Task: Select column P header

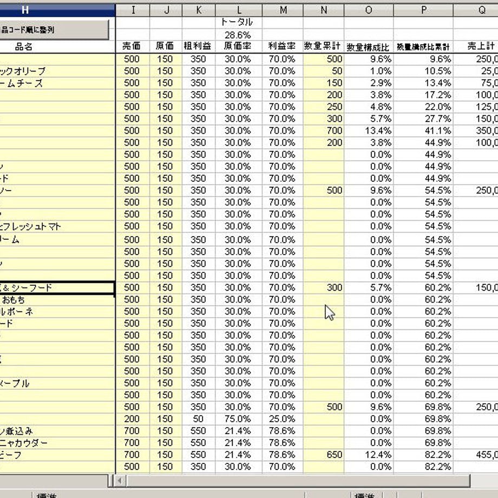Action: click(x=423, y=10)
